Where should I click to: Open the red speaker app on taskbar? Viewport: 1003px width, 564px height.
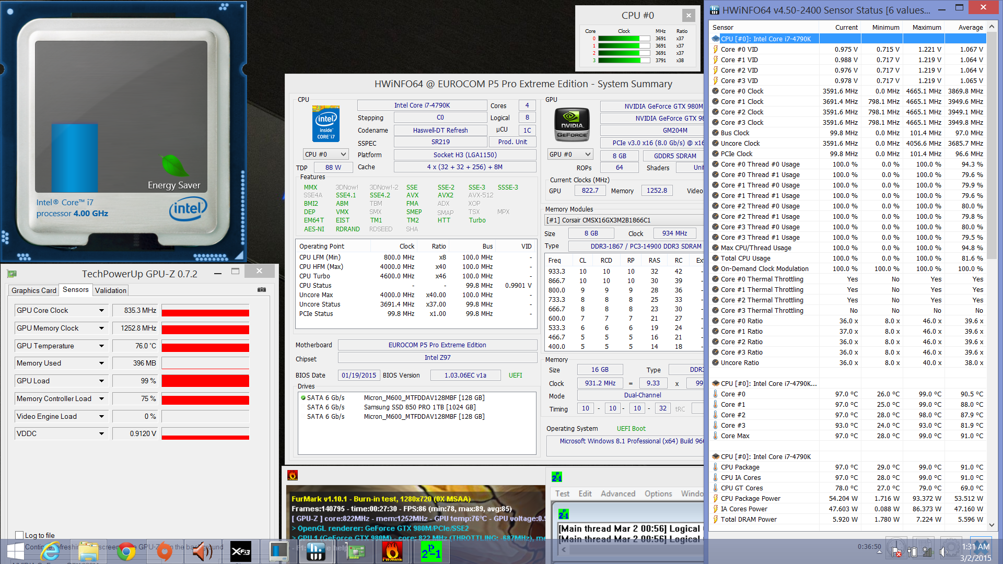pyautogui.click(x=202, y=551)
